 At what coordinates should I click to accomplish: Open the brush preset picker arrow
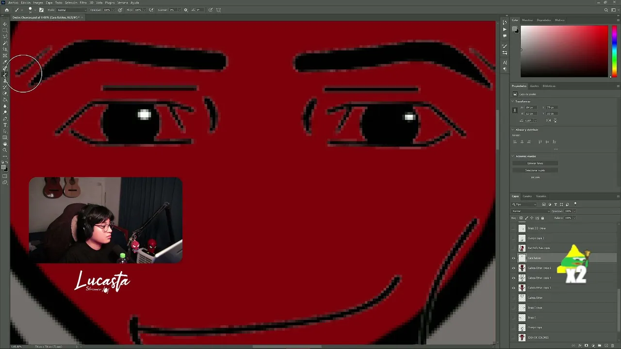coord(35,10)
